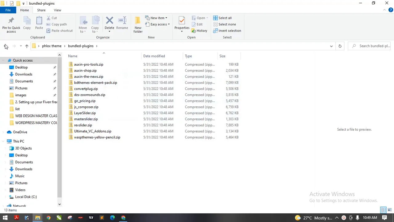The image size is (394, 222).
Task: Create a New folder from the ribbon
Action: click(x=138, y=25)
